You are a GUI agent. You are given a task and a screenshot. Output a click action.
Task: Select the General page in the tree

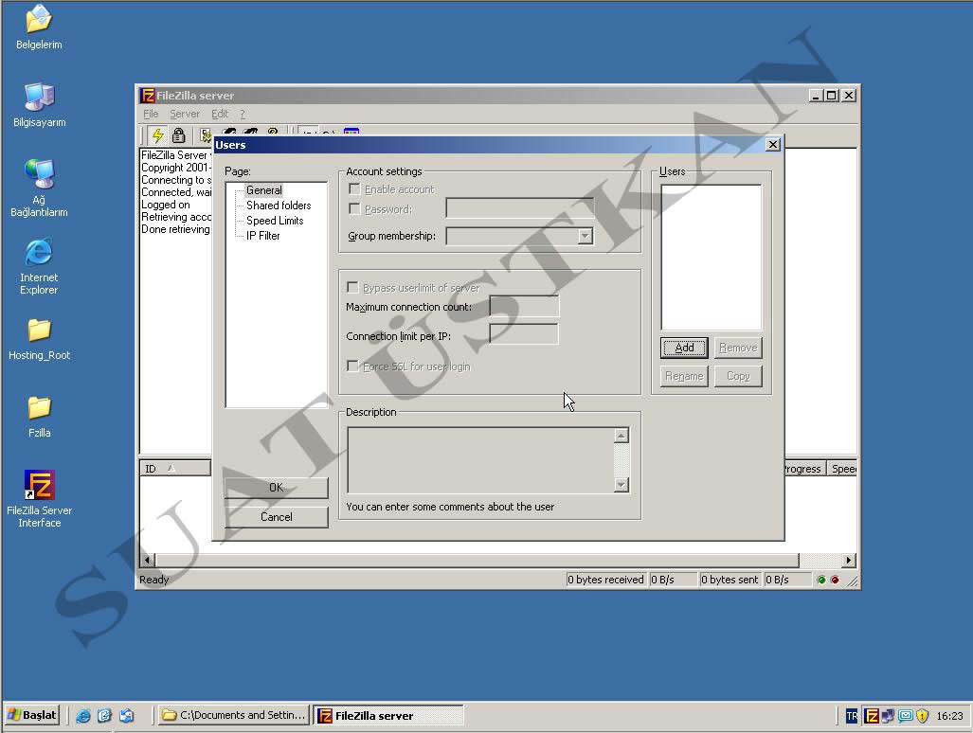(x=263, y=190)
